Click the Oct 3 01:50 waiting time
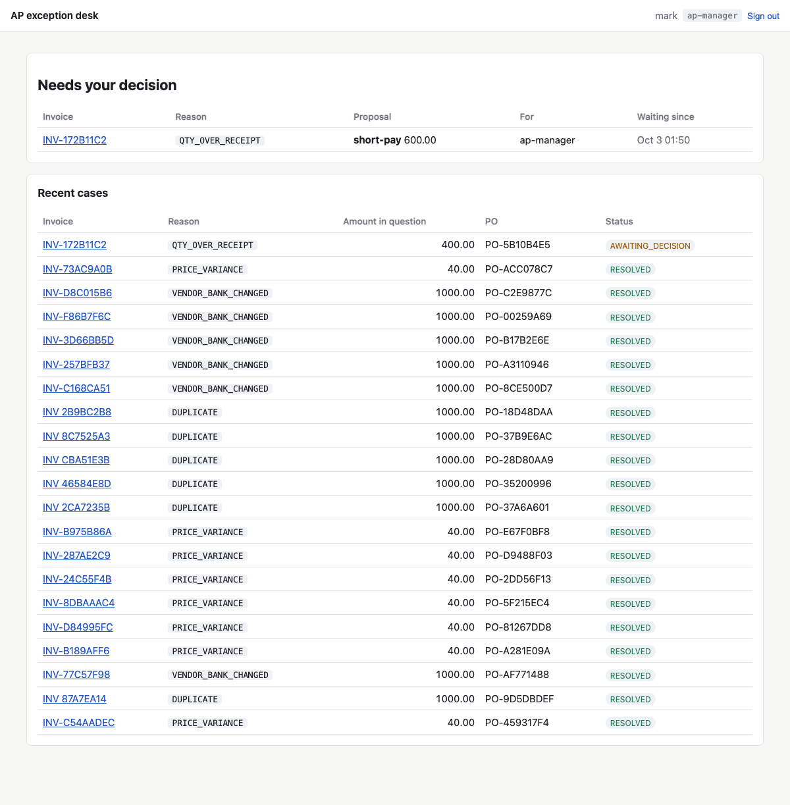This screenshot has height=805, width=790. tap(664, 140)
